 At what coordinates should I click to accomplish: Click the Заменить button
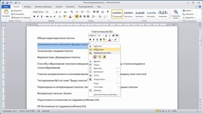tap(188, 14)
